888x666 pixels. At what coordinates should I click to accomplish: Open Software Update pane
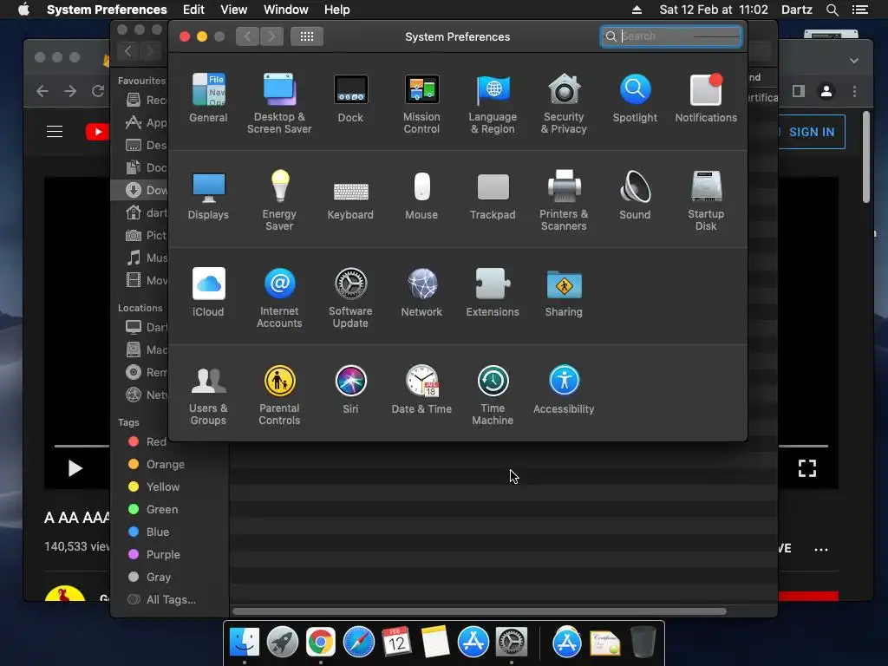[x=350, y=298]
